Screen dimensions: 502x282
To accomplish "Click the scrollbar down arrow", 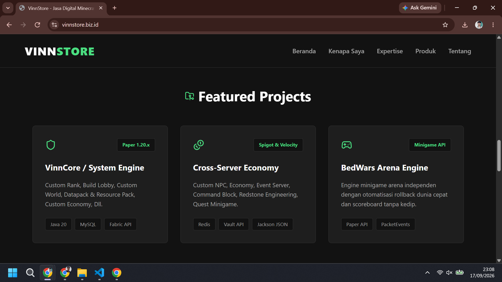I will pos(499,260).
